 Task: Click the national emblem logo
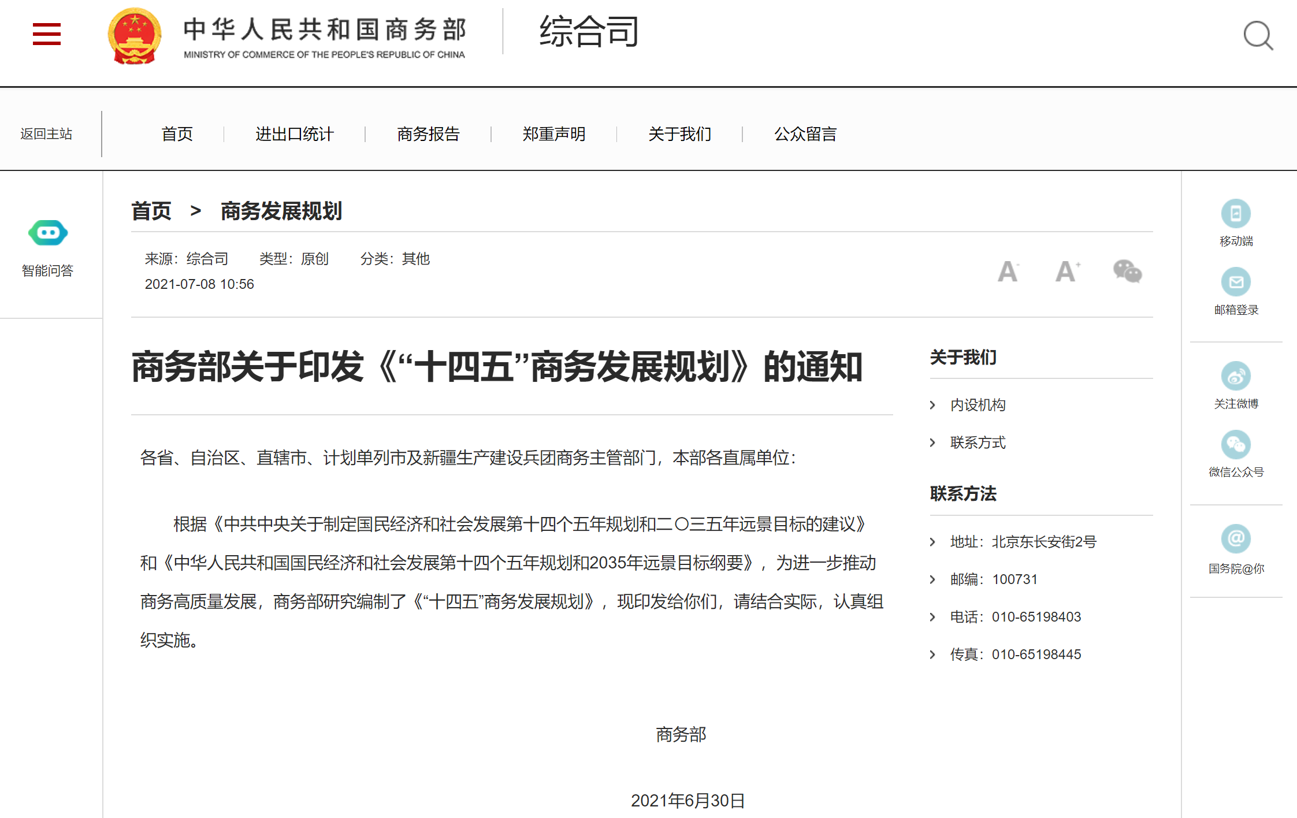pyautogui.click(x=134, y=36)
